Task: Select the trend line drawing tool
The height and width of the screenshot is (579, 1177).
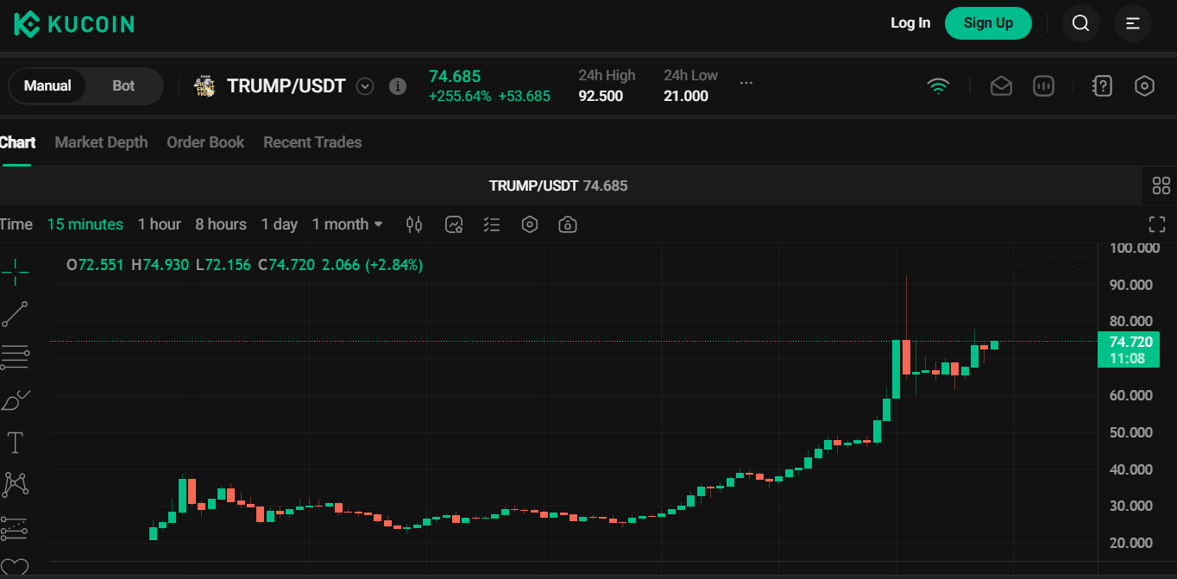Action: 15,314
